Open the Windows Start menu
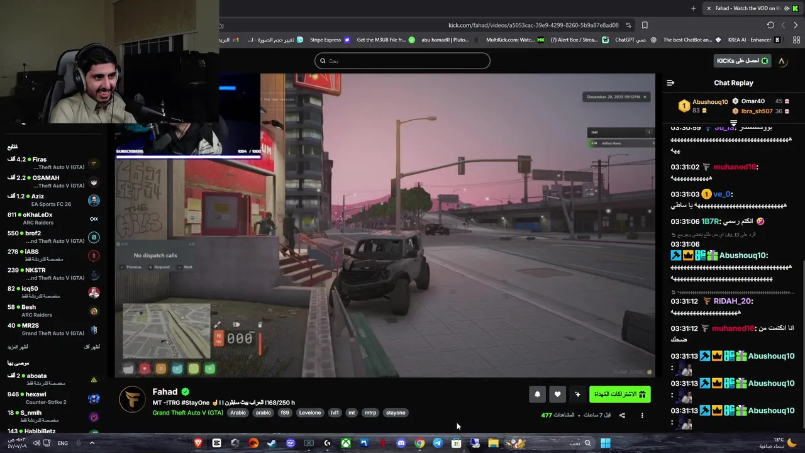 click(605, 443)
